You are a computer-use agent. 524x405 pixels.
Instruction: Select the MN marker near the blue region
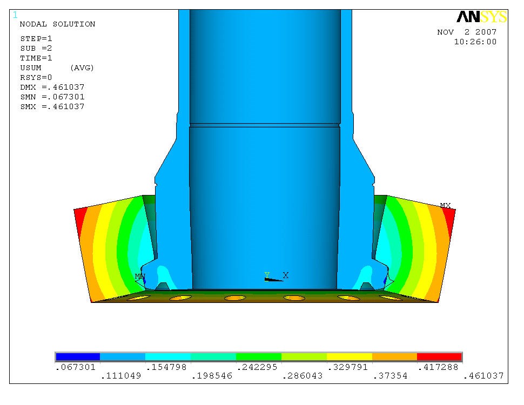pos(139,276)
